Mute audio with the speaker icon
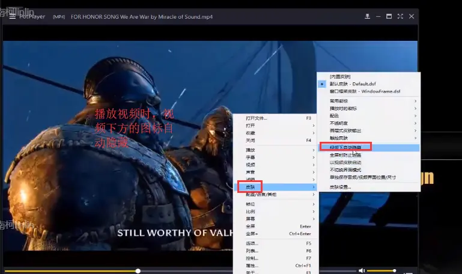This screenshot has height=274, width=462. coord(362,270)
